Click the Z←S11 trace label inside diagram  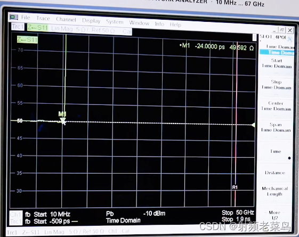tap(27, 40)
